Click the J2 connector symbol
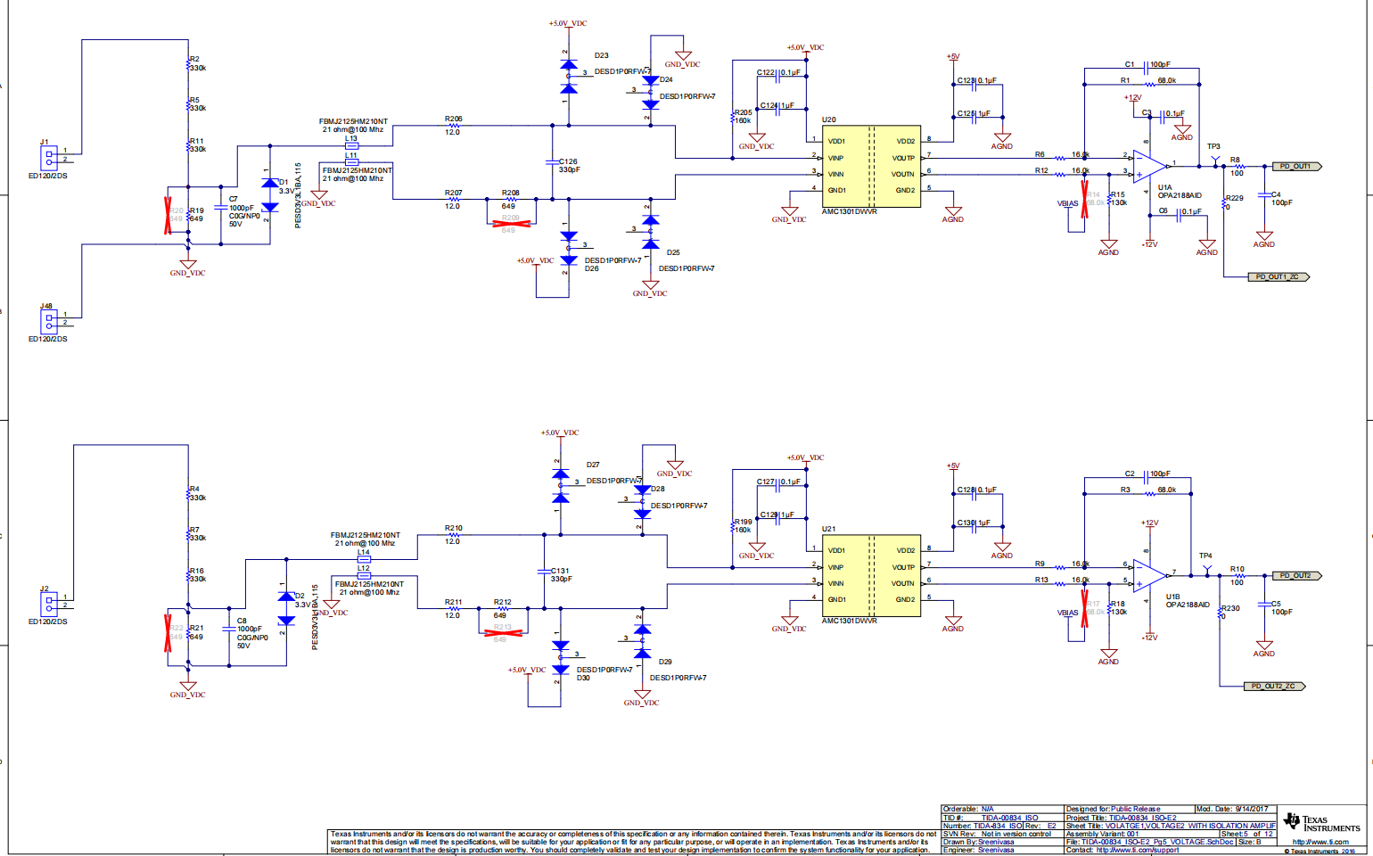Screen dimensions: 1373x856 [x=48, y=603]
